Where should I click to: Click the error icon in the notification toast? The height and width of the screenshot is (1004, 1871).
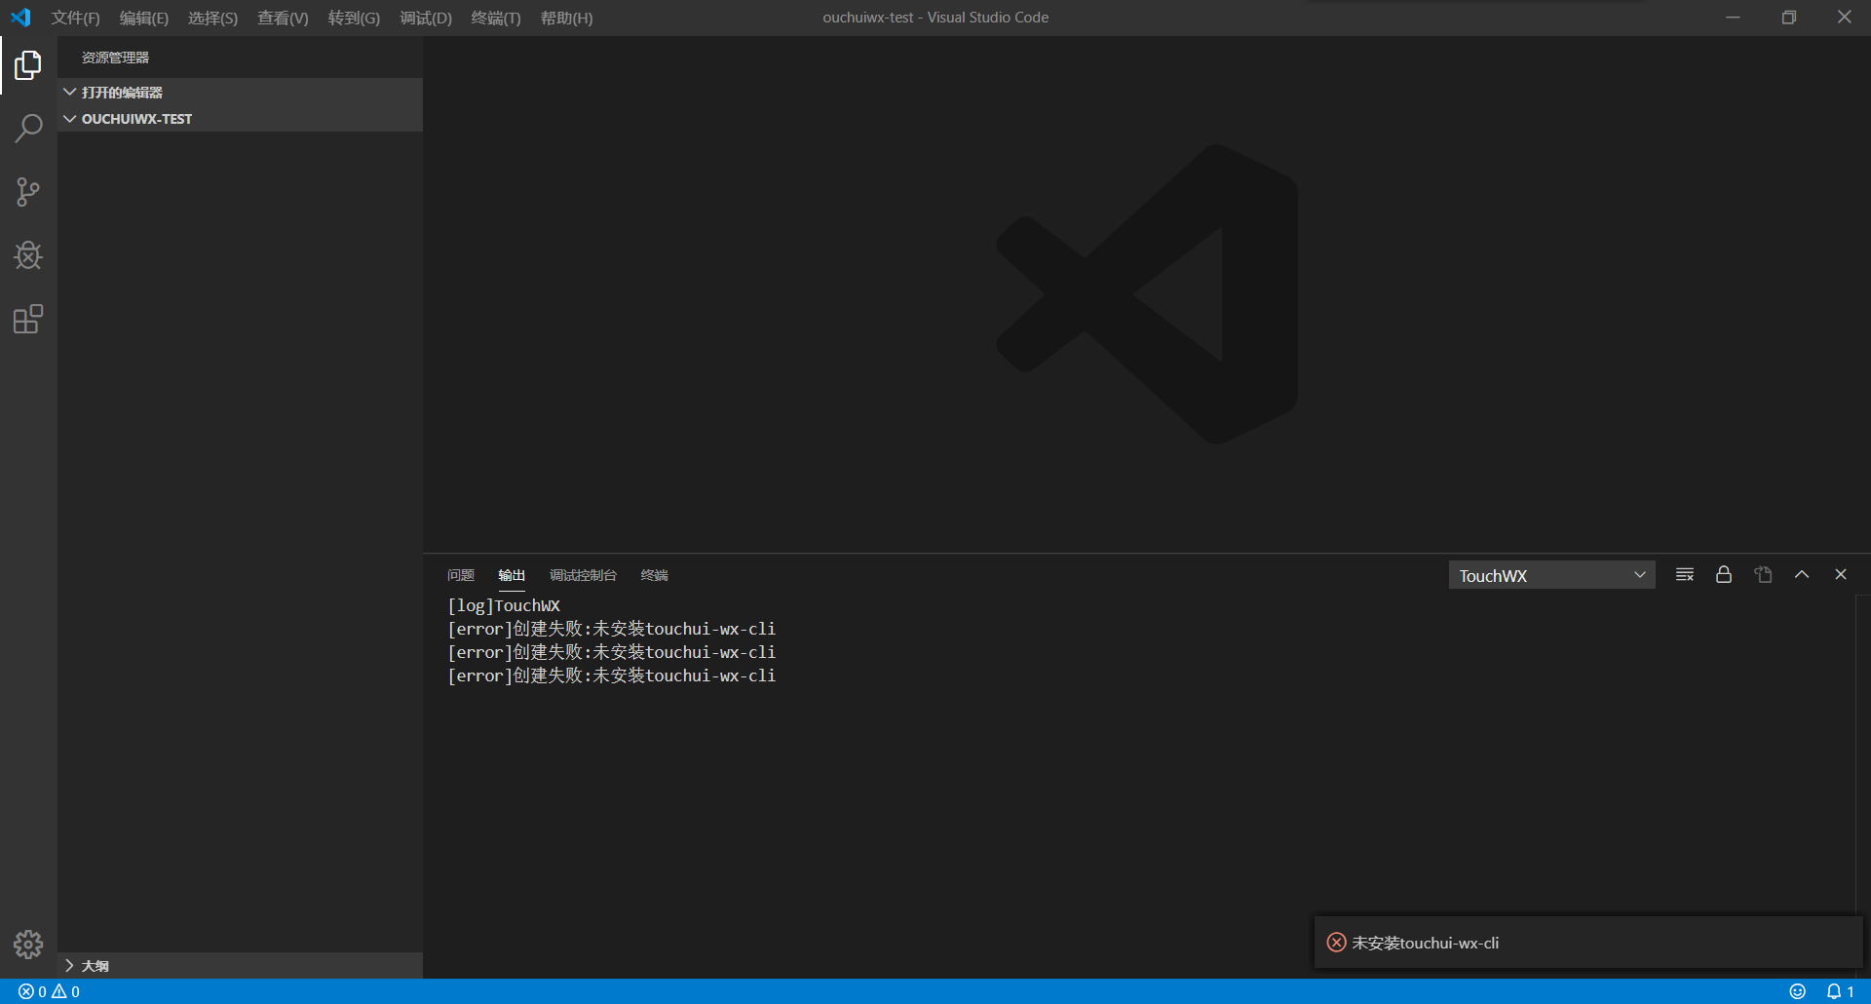point(1337,943)
